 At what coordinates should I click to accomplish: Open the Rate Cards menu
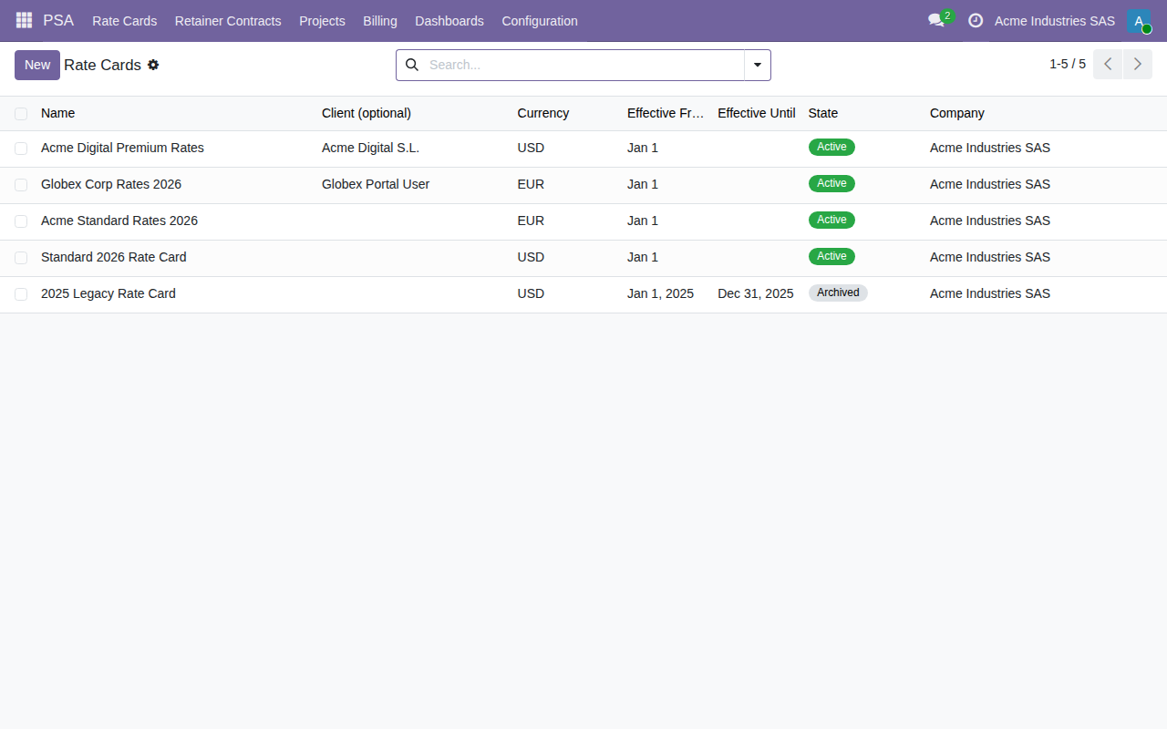[x=125, y=21]
